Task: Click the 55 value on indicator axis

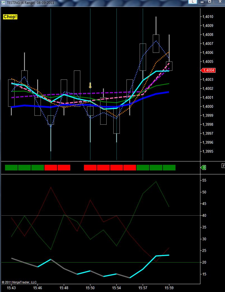Action: coord(204,181)
